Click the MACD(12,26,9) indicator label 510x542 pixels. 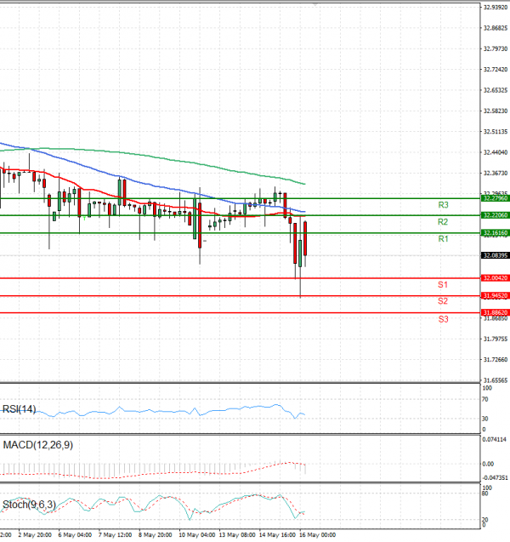tap(38, 445)
